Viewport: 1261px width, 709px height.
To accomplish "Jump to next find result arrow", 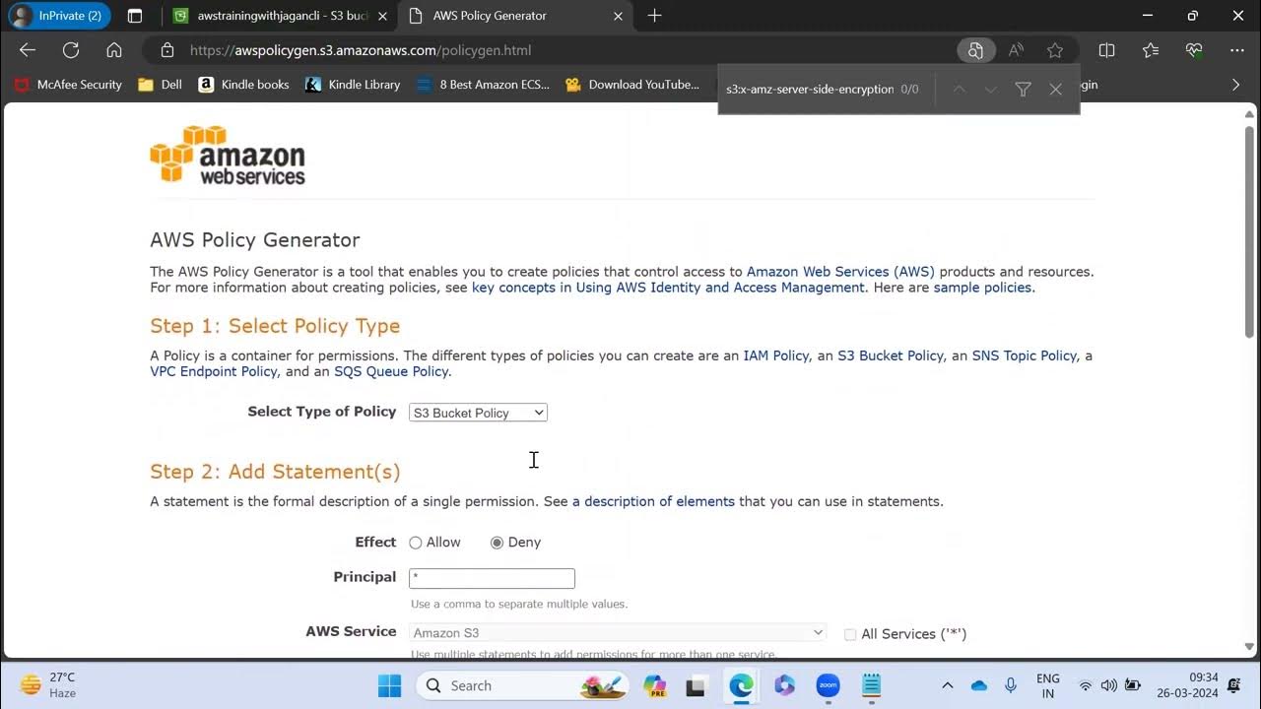I will click(991, 90).
